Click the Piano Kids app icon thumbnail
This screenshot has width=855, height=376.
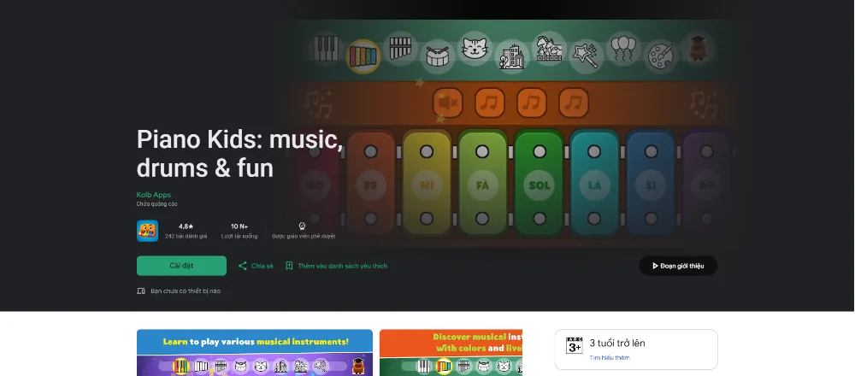tap(147, 231)
